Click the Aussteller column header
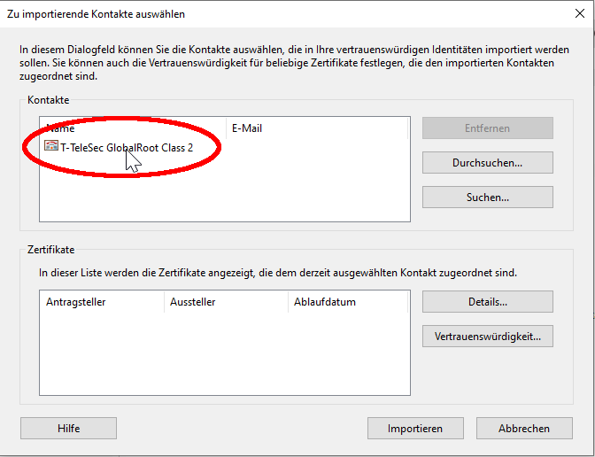 (x=226, y=302)
